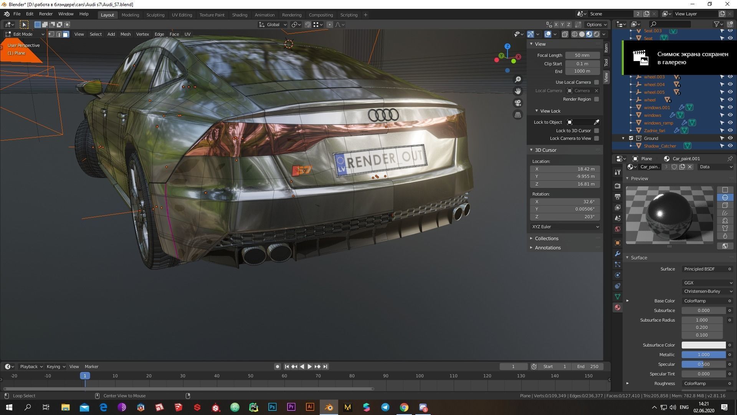Switch to the Modeling workspace tab
The height and width of the screenshot is (415, 737).
(130, 15)
